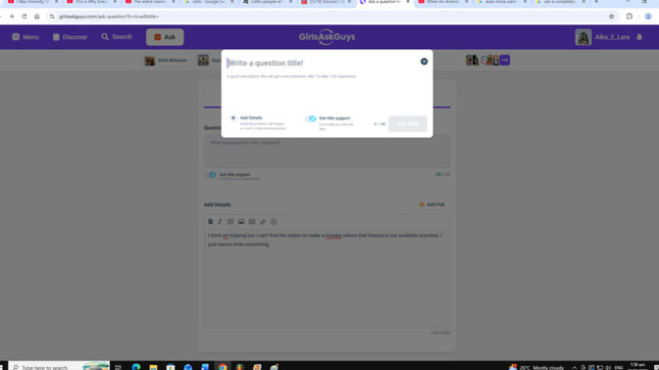The image size is (659, 370).
Task: Open the Discover section
Action: coord(71,37)
